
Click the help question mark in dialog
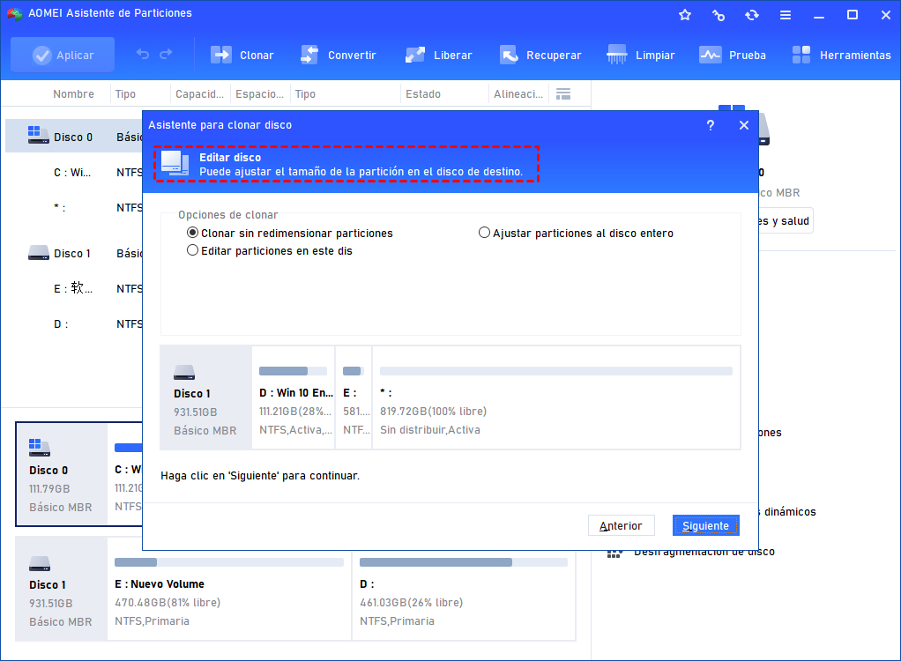point(711,125)
